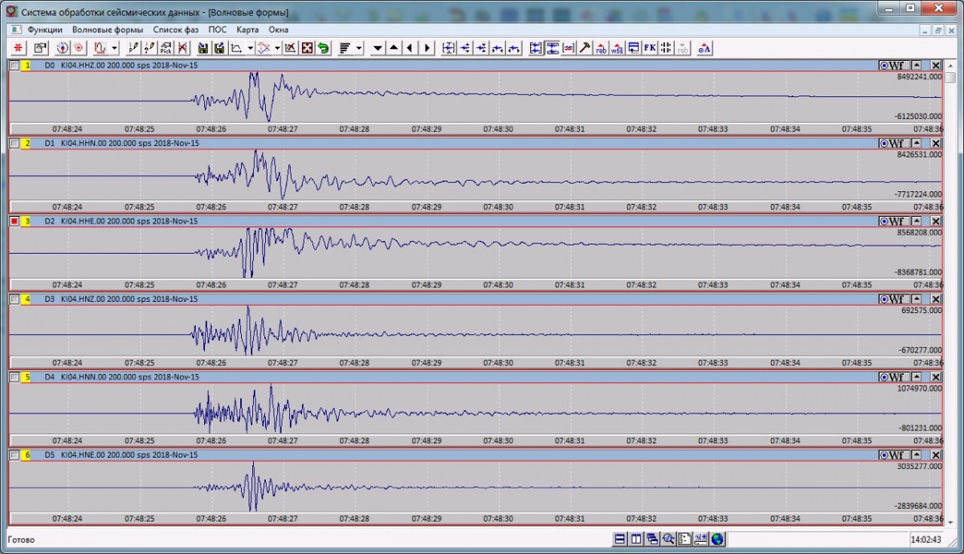Screen dimensions: 964x554
Task: Click the Wf button on trace 4 KI04.HNZ
Action: click(x=893, y=299)
